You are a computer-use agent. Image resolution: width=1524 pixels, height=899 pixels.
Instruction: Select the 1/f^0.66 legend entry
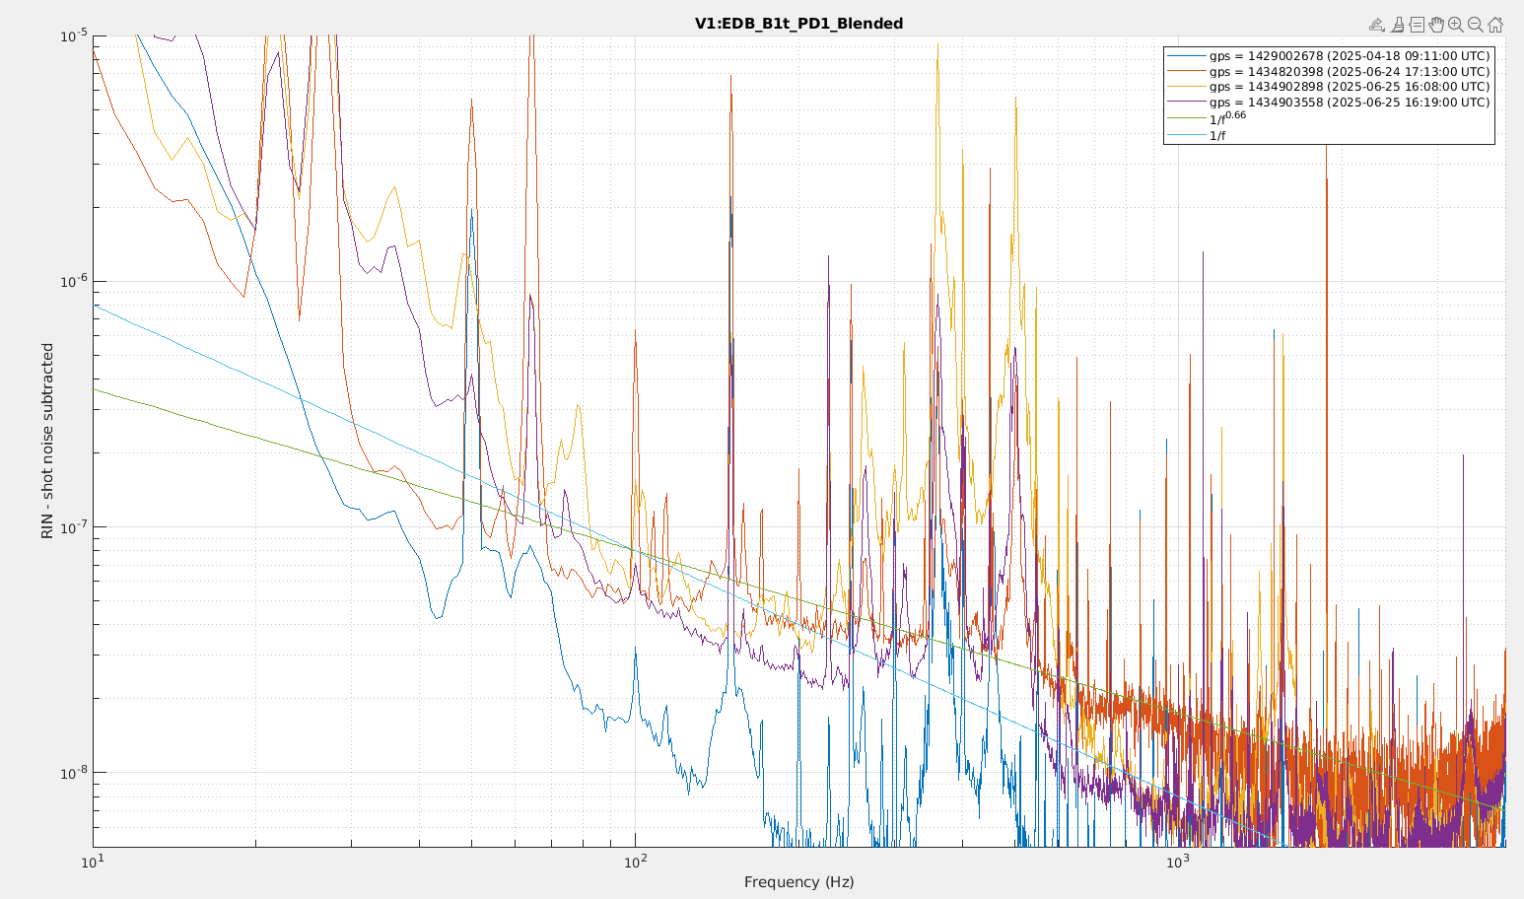[x=1208, y=118]
